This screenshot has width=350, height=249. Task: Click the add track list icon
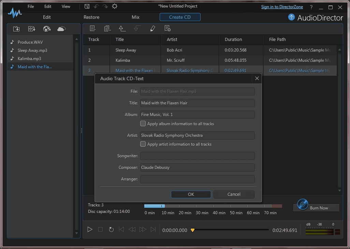[x=93, y=29]
